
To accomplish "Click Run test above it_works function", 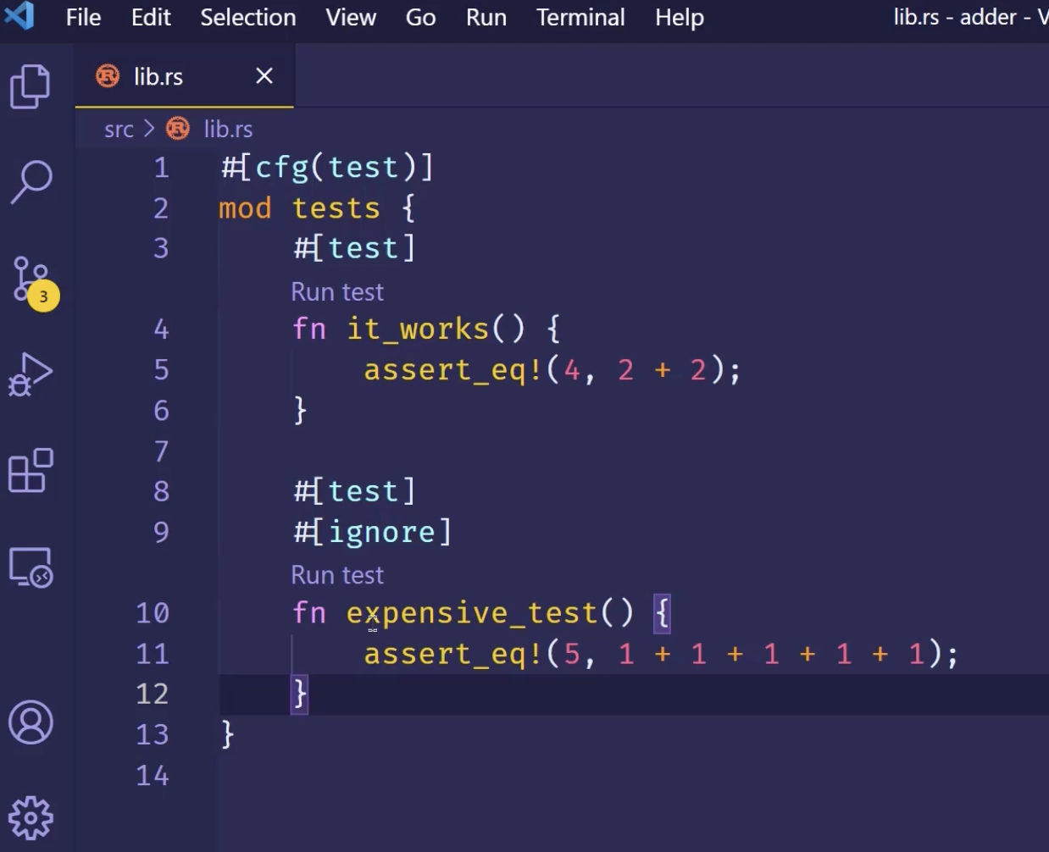I will [x=337, y=292].
